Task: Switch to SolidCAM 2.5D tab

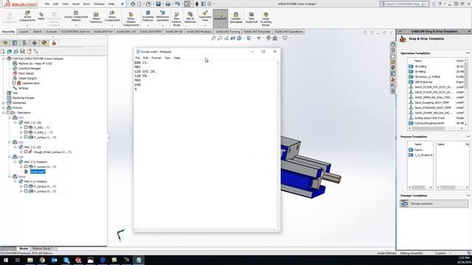Action: click(126, 32)
